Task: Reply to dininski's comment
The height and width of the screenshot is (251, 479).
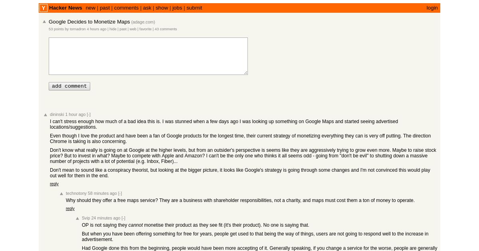Action: 54,184
